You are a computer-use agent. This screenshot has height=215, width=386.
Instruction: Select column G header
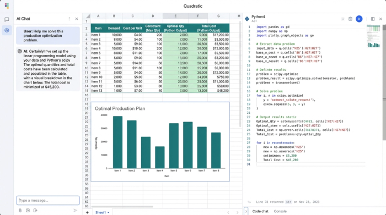click(218, 16)
